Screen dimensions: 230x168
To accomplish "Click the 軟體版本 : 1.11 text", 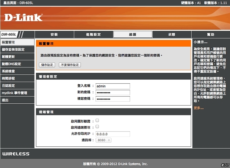I will 216,3.
